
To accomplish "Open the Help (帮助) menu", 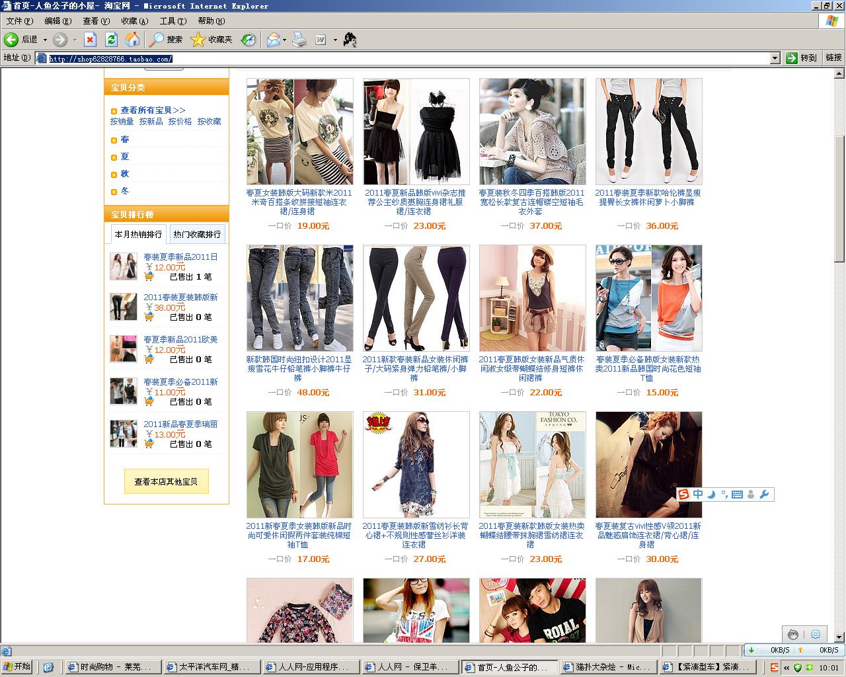I will pyautogui.click(x=211, y=21).
